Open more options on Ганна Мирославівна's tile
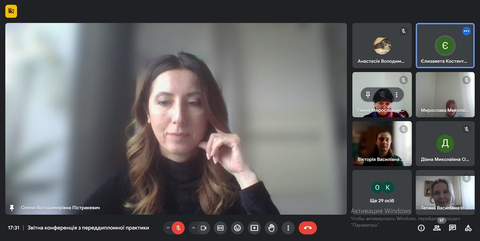This screenshot has width=480, height=241. point(397,95)
